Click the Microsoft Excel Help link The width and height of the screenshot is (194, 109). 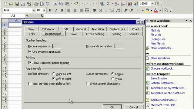[163, 105]
